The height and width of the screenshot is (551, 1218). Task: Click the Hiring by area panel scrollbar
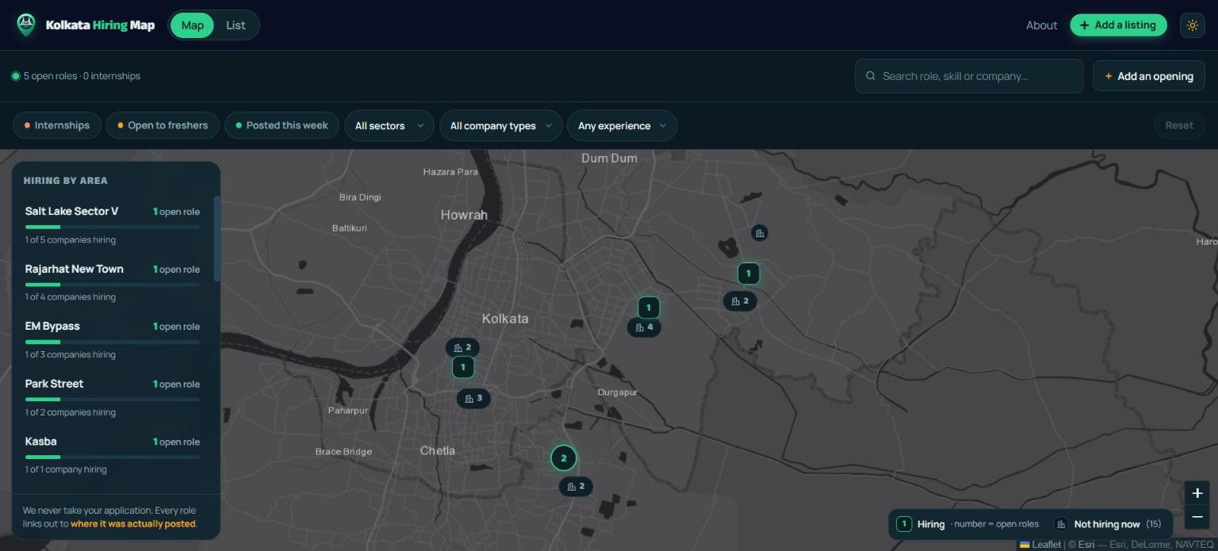click(217, 238)
